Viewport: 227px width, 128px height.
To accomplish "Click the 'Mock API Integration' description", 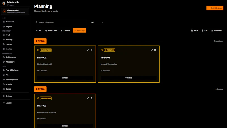I will tap(109, 64).
